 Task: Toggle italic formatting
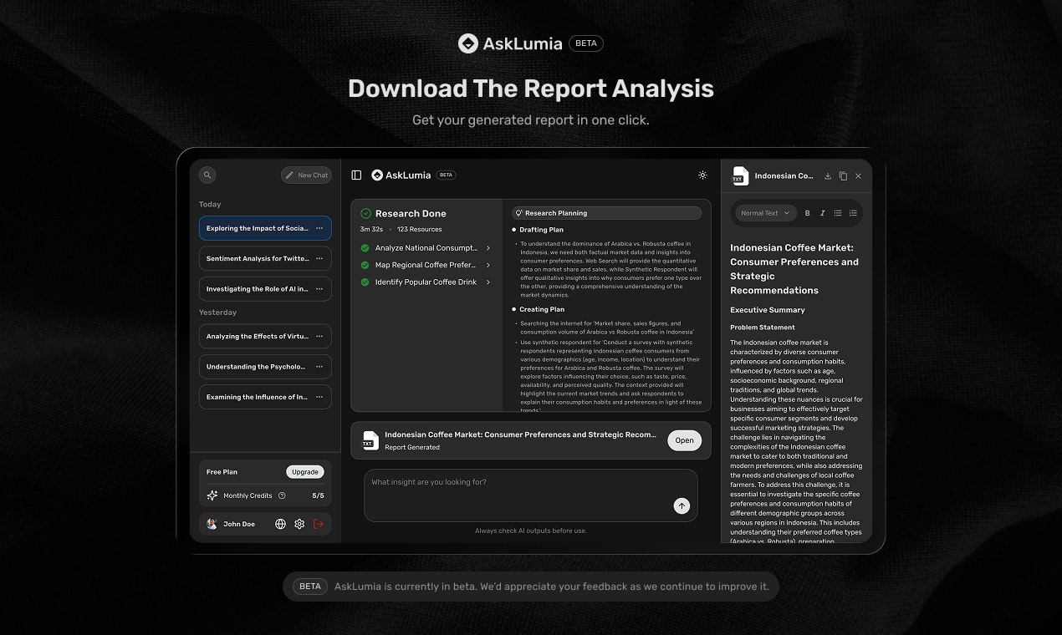(822, 213)
